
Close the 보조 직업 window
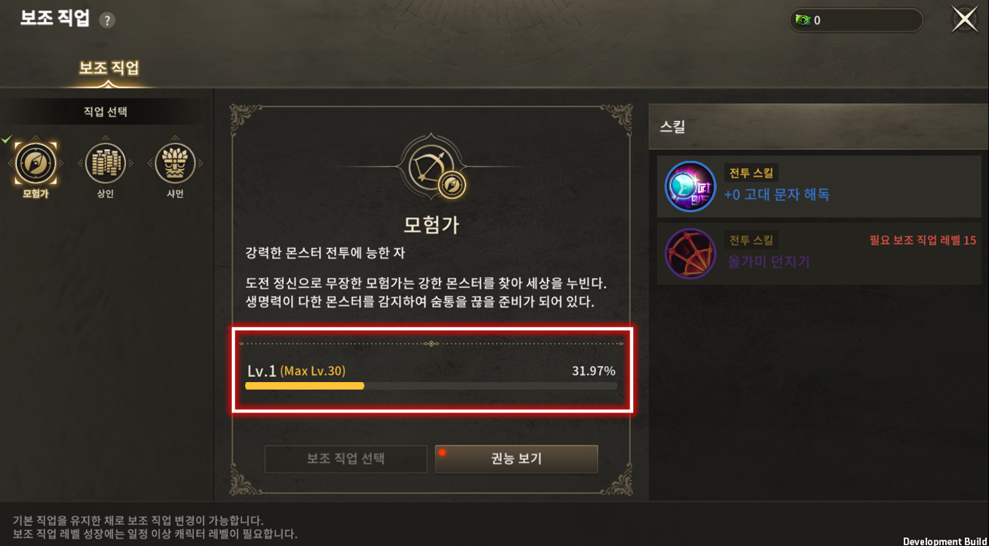click(x=964, y=20)
